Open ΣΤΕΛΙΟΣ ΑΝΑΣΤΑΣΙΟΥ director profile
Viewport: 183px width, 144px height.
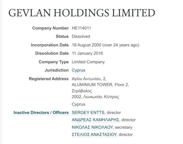94,135
